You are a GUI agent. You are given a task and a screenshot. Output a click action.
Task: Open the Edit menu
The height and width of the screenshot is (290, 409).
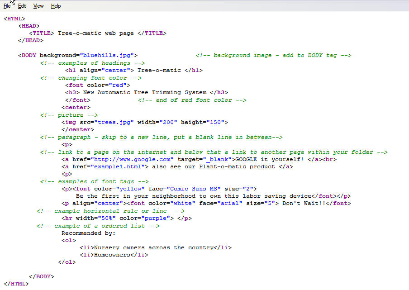(22, 6)
